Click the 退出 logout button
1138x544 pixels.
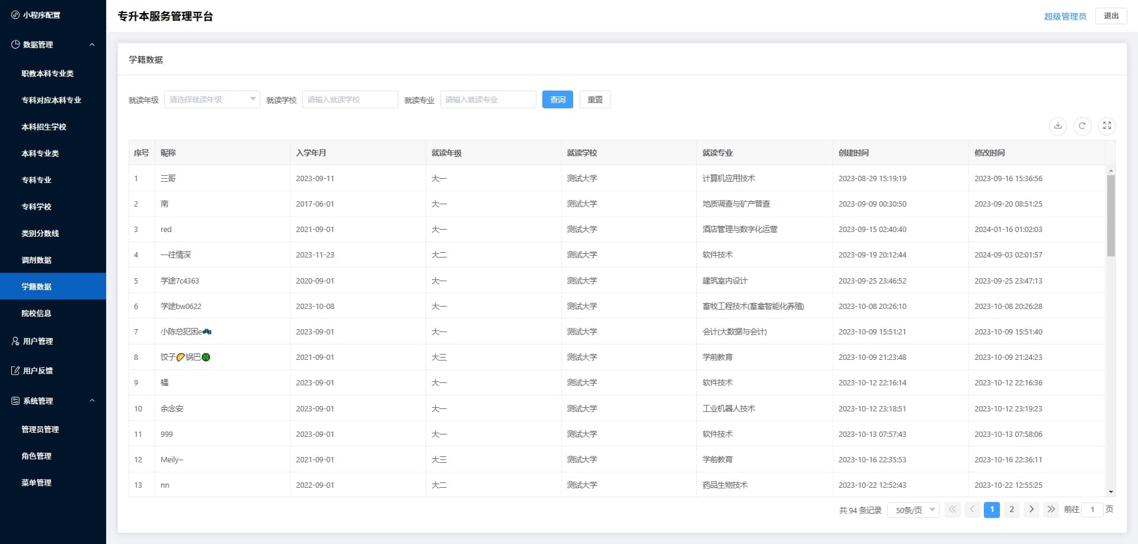[x=1111, y=16]
